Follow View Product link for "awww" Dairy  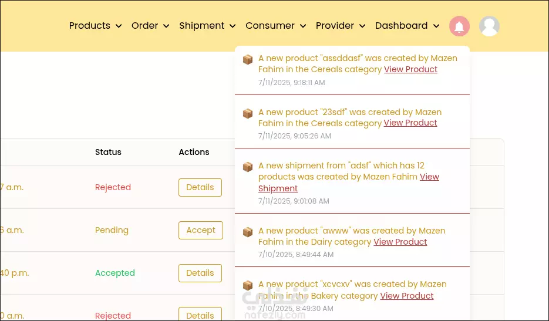click(400, 242)
